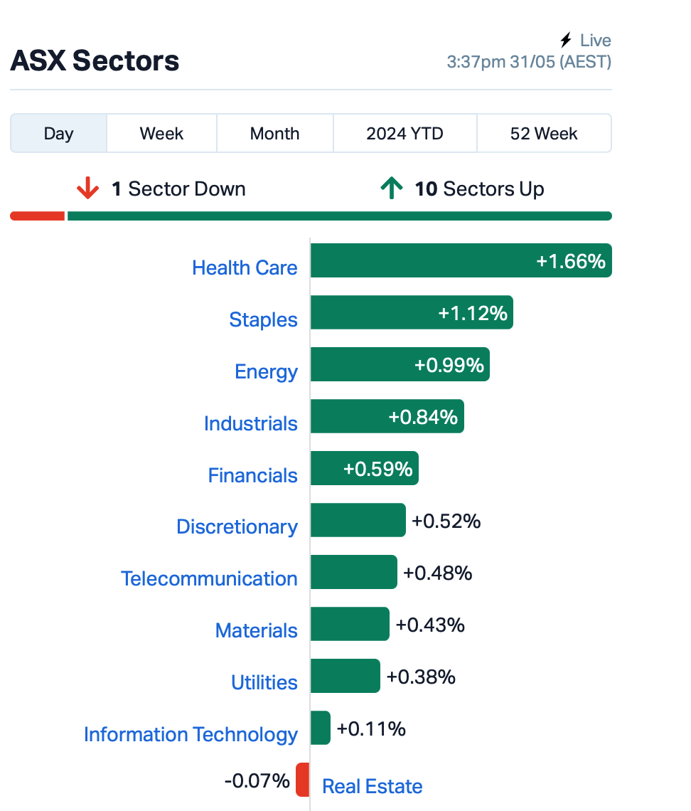Click the Financials sector link
This screenshot has height=811, width=691.
(x=253, y=475)
